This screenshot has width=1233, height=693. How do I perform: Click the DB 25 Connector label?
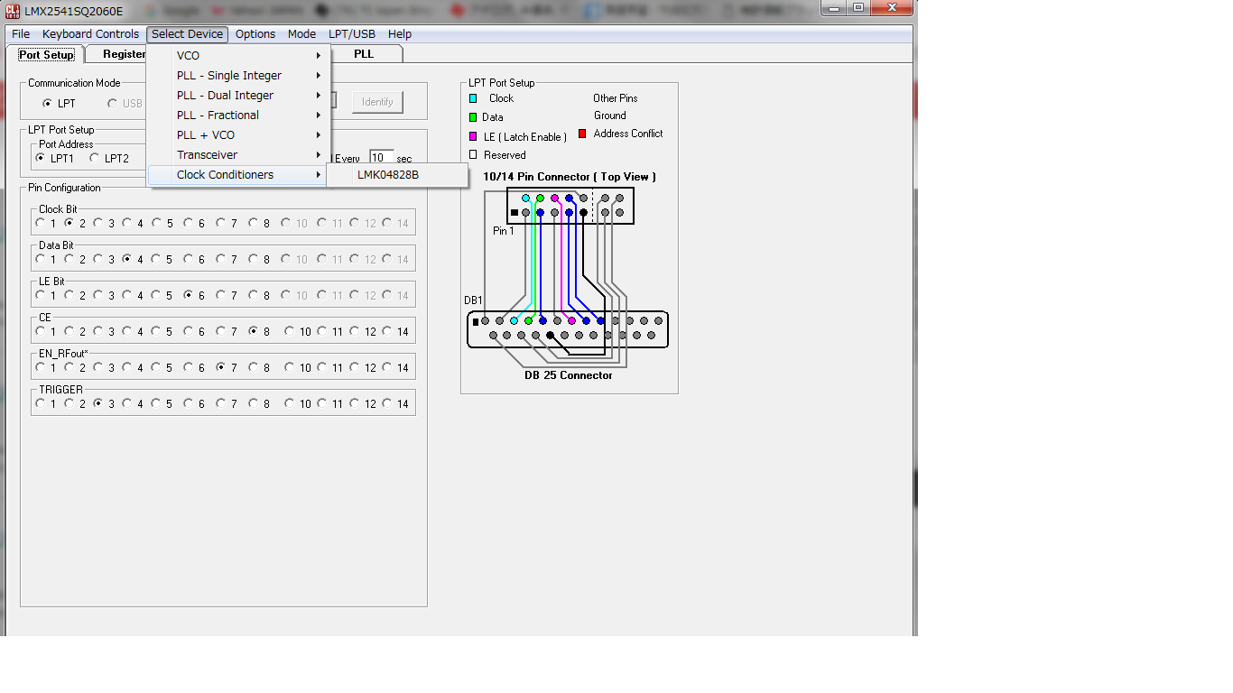point(569,375)
